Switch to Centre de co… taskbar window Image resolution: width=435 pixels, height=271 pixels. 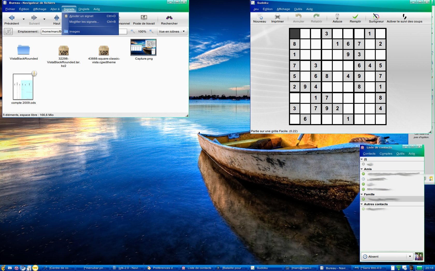pyautogui.click(x=59, y=268)
